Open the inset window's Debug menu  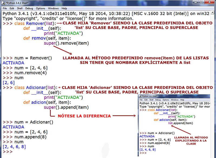pyautogui.click(x=158, y=99)
